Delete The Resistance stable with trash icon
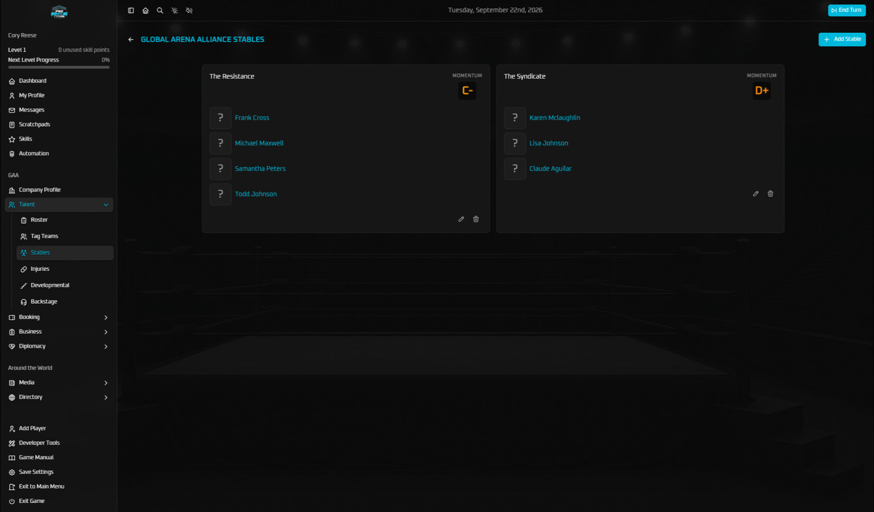Image resolution: width=874 pixels, height=512 pixels. pos(476,219)
